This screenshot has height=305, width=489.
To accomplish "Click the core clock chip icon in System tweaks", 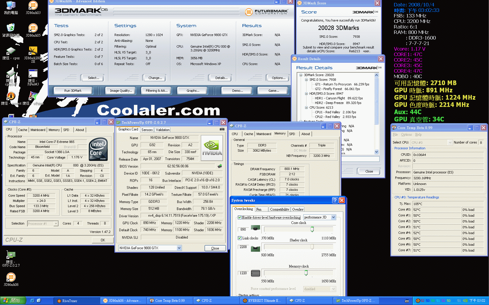I will click(x=255, y=228).
